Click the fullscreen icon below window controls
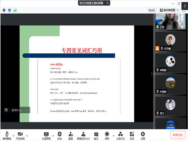This screenshot has width=188, height=141. coord(184,11)
